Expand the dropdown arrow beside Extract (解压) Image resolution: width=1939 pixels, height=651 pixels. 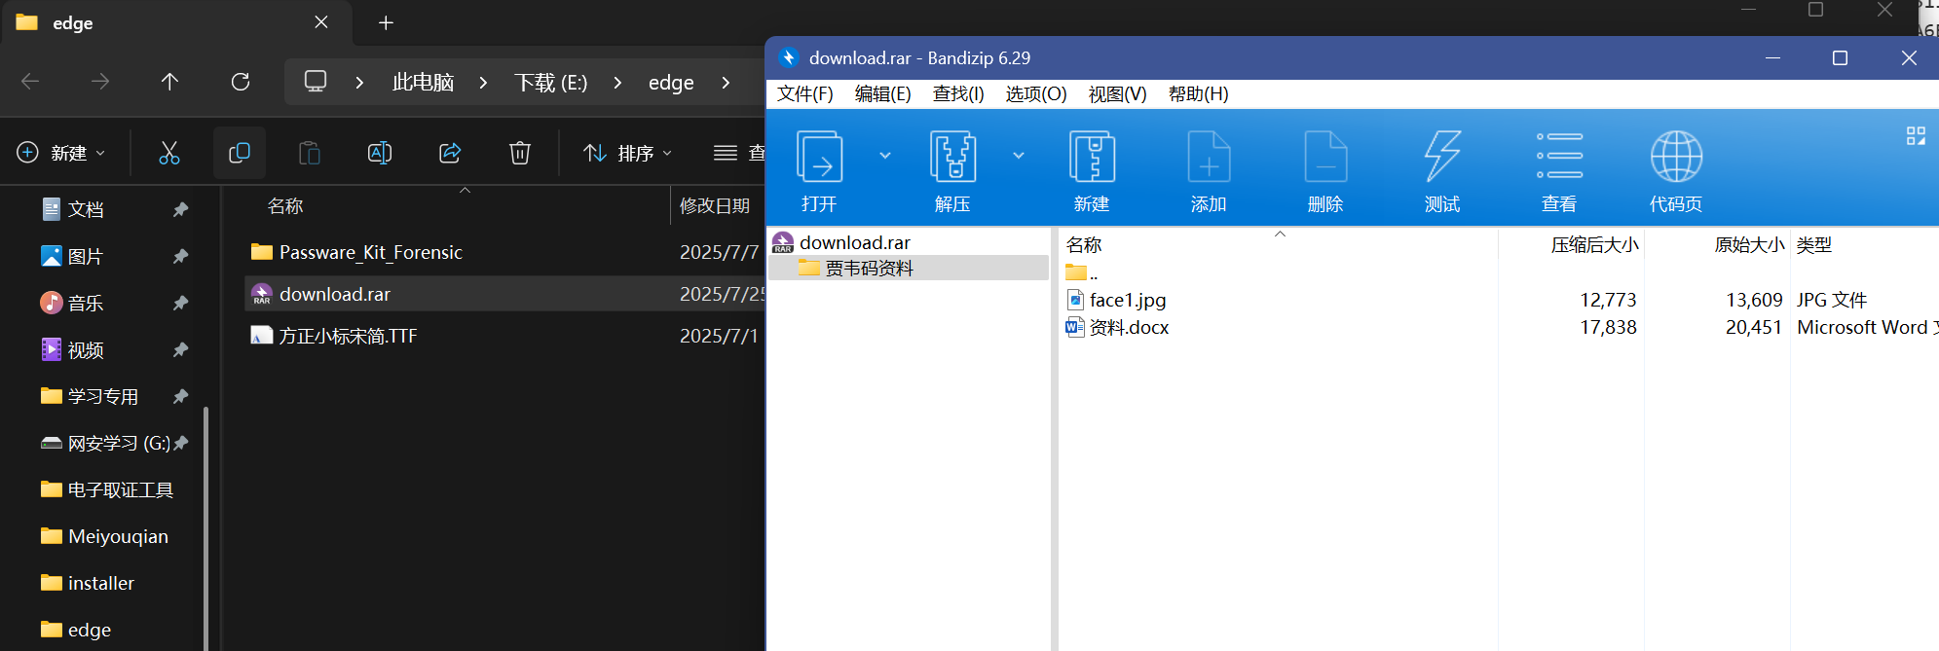(1019, 156)
